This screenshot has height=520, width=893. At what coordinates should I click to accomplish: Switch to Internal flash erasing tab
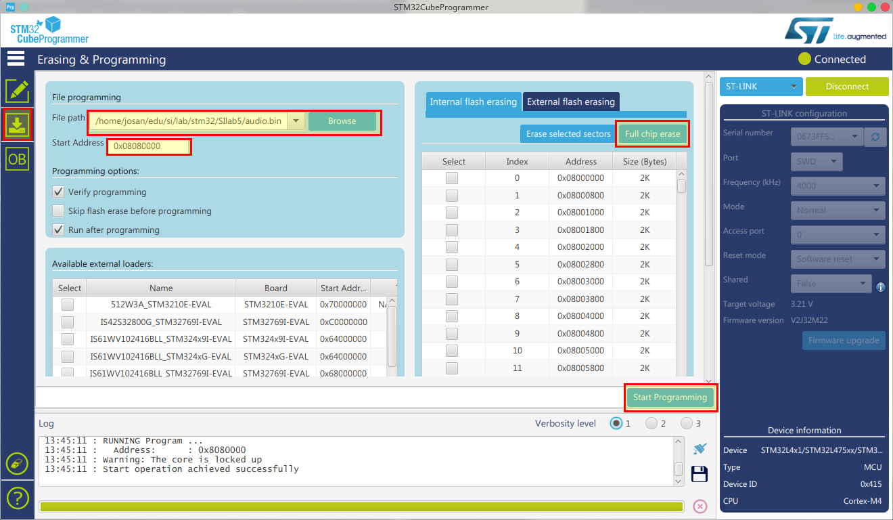[474, 102]
